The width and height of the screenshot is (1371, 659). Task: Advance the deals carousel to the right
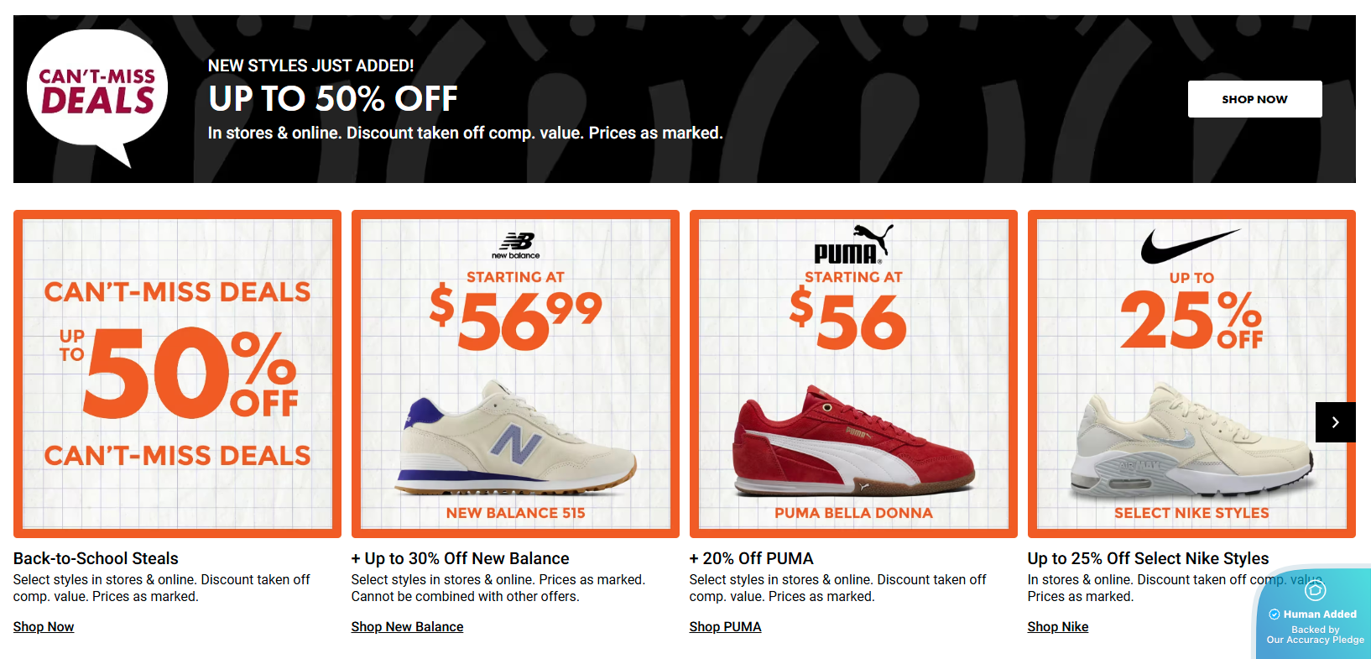pyautogui.click(x=1335, y=422)
